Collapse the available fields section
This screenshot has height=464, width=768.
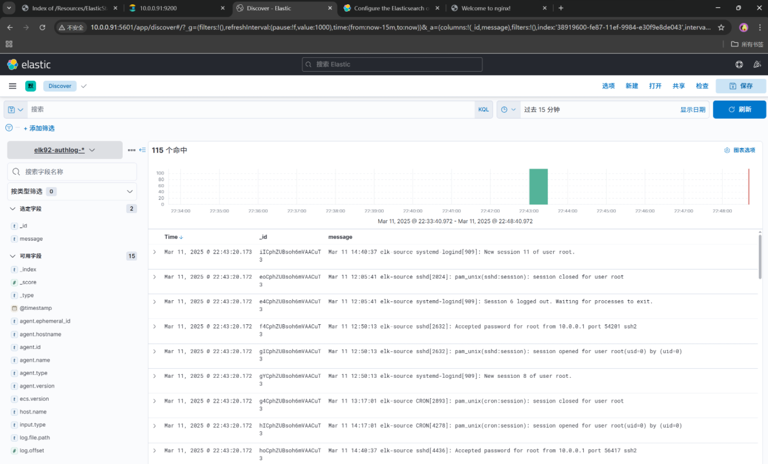13,256
